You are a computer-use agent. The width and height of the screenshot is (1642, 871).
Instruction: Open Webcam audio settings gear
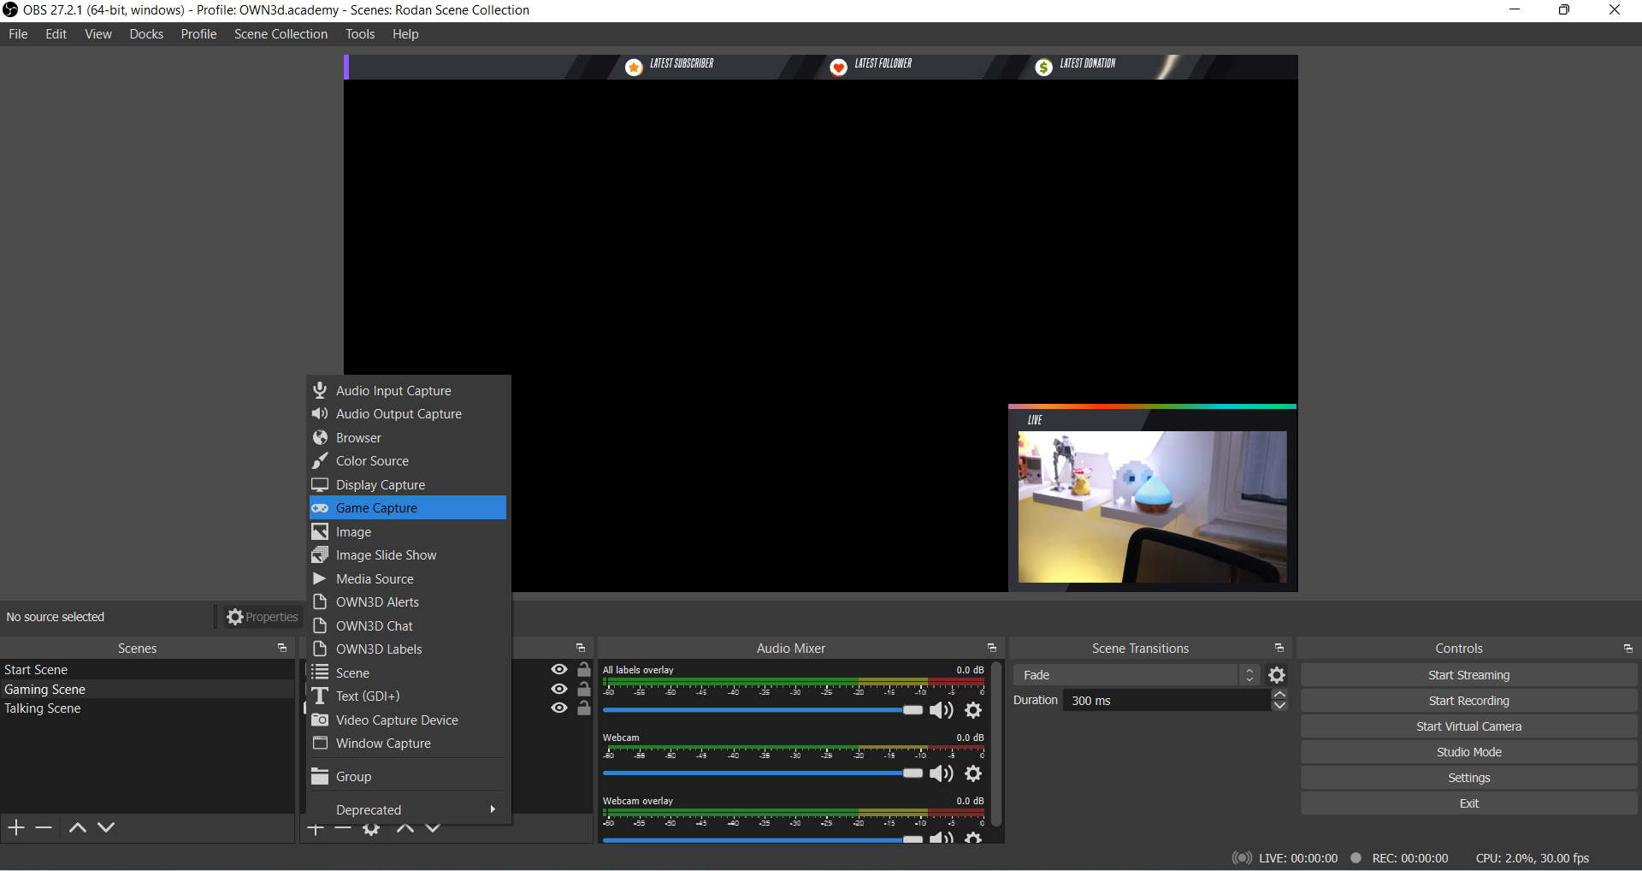click(x=973, y=773)
